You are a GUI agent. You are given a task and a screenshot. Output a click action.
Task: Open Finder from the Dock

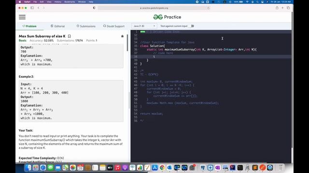(28, 168)
